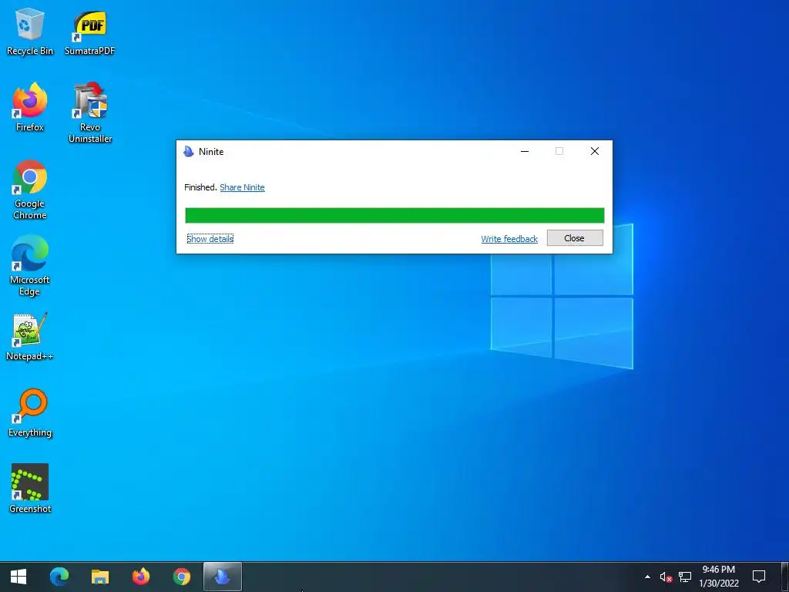Click the Share Ninite link

pos(242,187)
